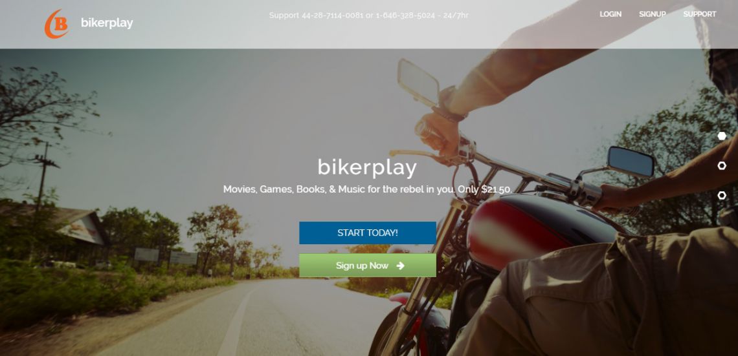Open the LOGIN page
The width and height of the screenshot is (738, 356).
(610, 14)
